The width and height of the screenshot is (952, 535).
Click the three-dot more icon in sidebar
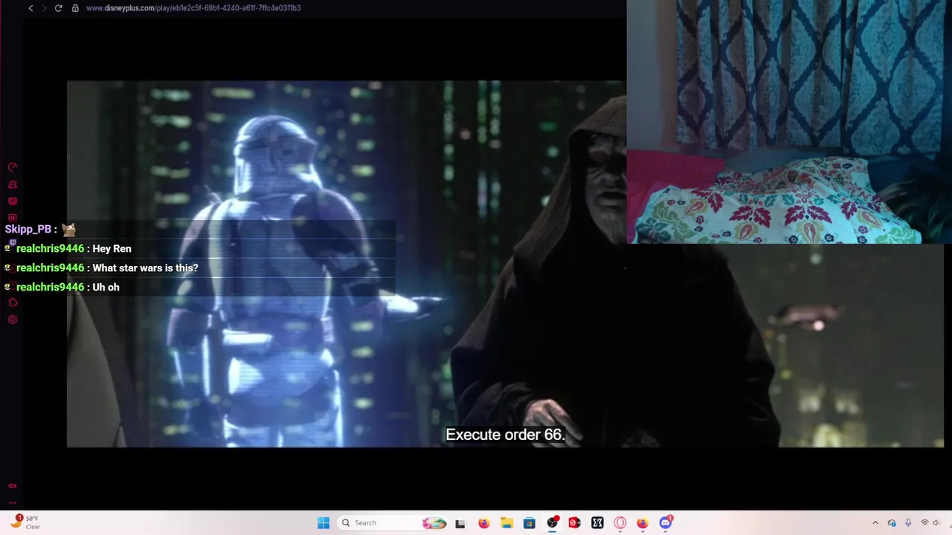click(13, 503)
